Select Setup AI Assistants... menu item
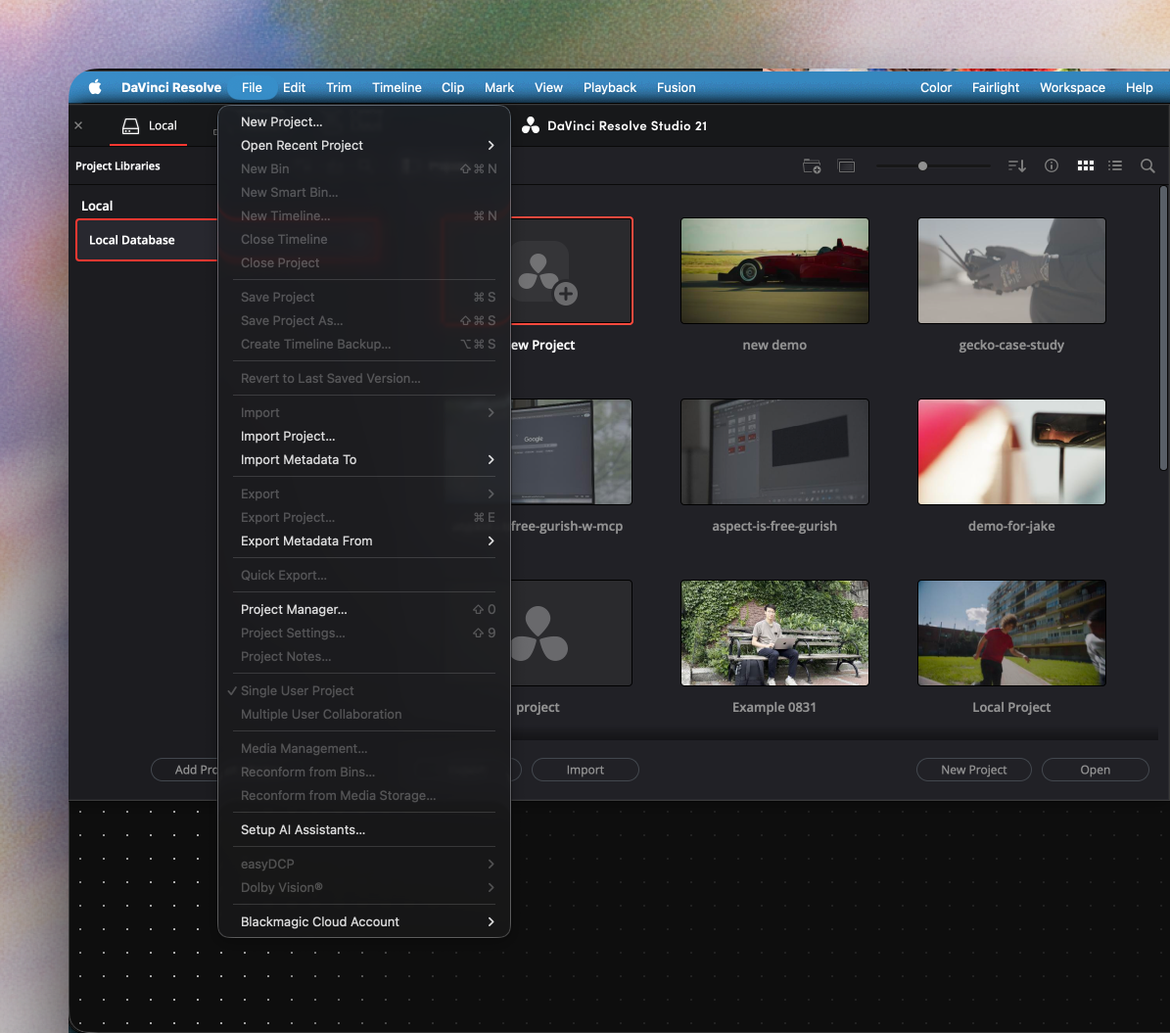This screenshot has height=1033, width=1170. 364,830
